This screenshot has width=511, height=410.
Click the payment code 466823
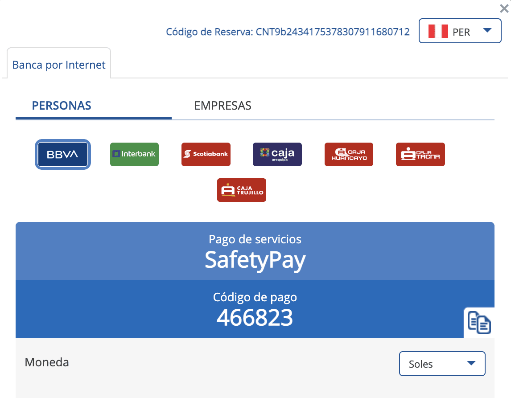pyautogui.click(x=255, y=317)
